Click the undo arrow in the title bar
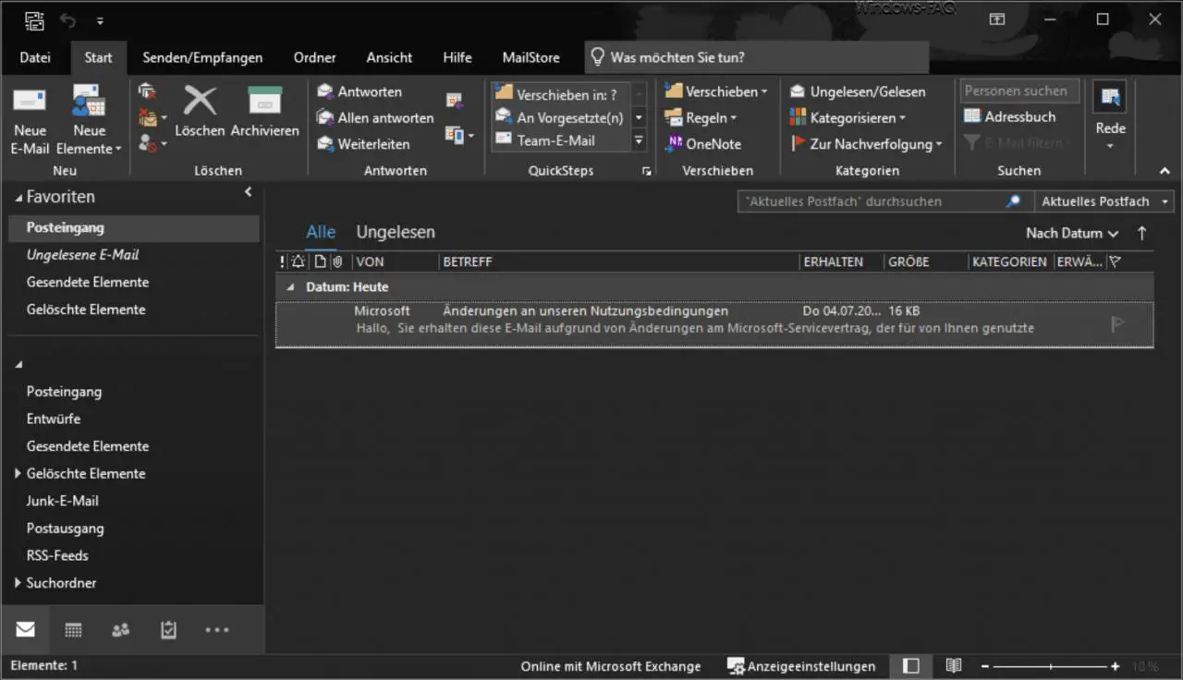 68,19
